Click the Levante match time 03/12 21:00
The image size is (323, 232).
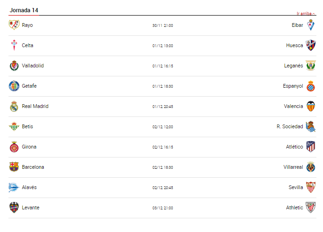(x=162, y=207)
